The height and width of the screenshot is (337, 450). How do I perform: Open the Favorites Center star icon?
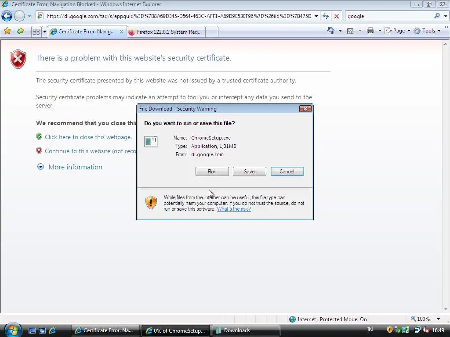pyautogui.click(x=7, y=31)
